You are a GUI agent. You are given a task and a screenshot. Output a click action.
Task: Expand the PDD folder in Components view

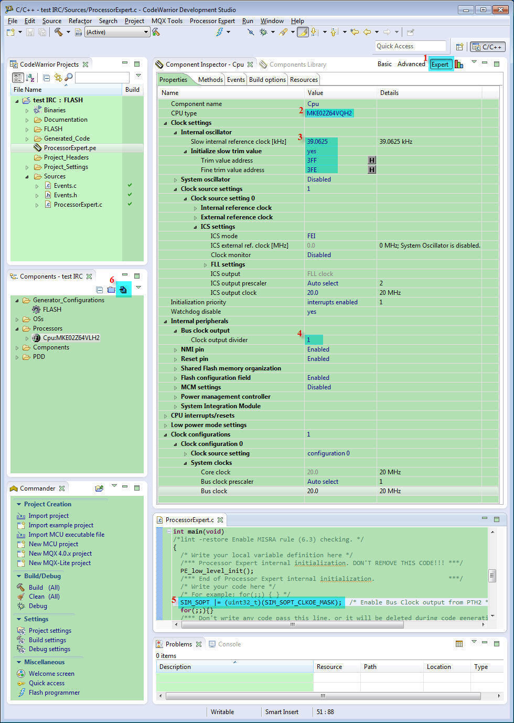pos(17,357)
